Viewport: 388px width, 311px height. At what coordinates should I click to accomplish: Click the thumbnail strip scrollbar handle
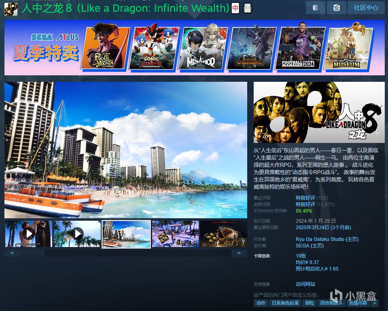point(32,253)
